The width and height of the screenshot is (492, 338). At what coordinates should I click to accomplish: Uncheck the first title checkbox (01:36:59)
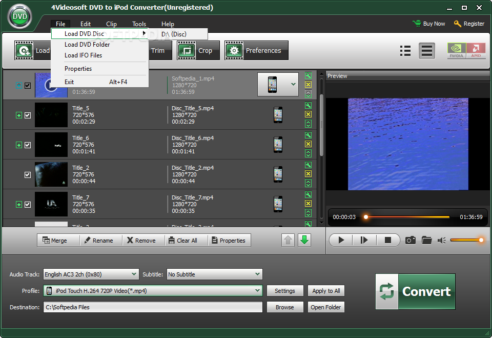28,86
